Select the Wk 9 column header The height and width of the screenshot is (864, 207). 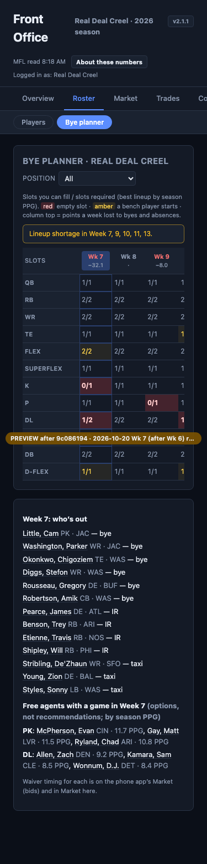click(x=162, y=260)
